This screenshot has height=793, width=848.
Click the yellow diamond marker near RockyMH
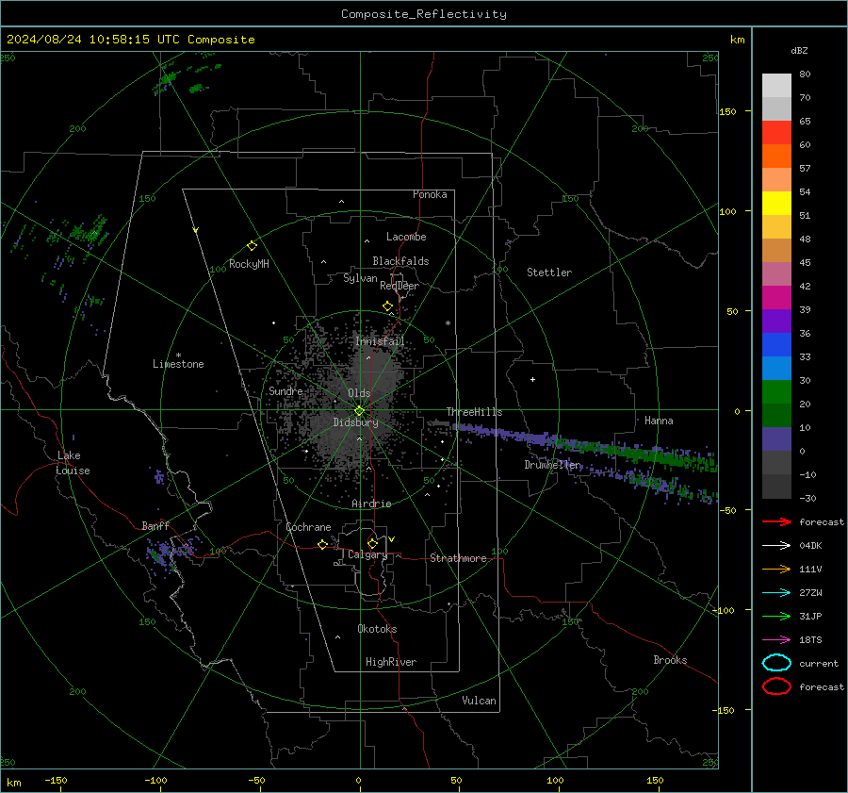pos(252,246)
